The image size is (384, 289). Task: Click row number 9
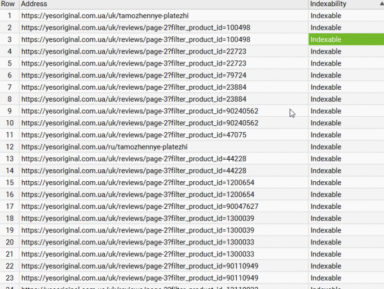coord(10,111)
